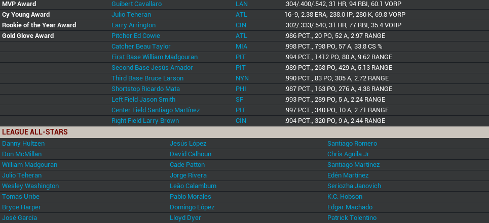Image resolution: width=489 pixels, height=223 pixels.
Task: Select Gold Glove pitcher Ed Cowie
Action: (135, 36)
